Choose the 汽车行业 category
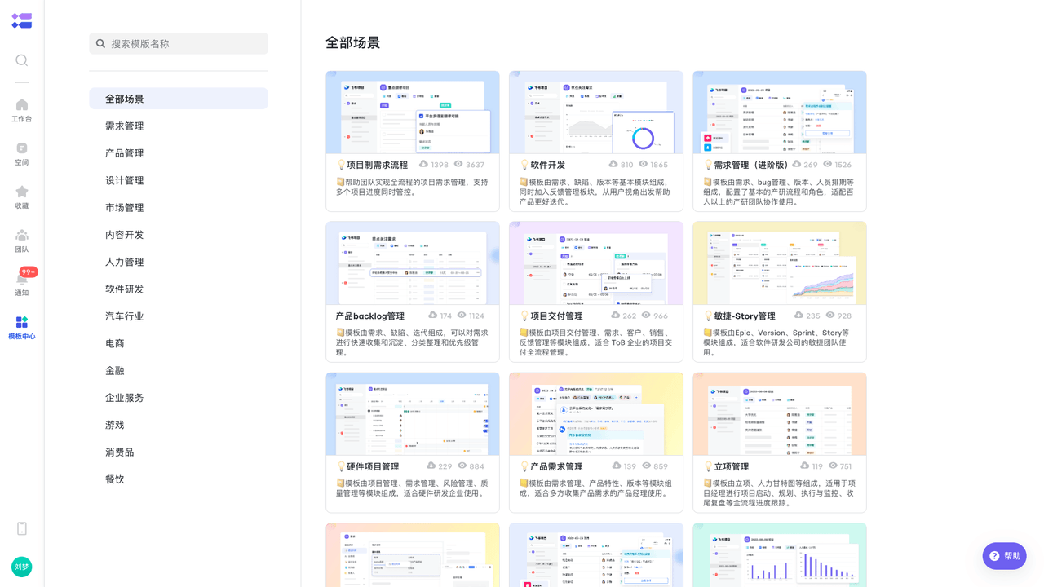Image resolution: width=1044 pixels, height=587 pixels. tap(125, 316)
